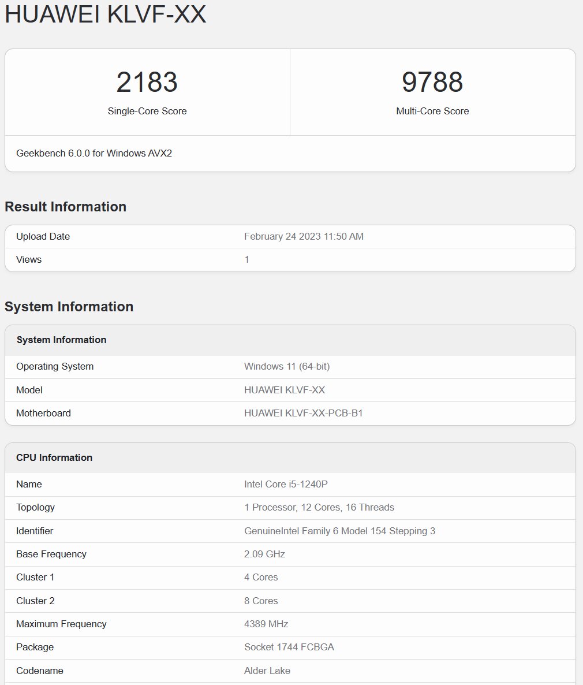
Task: Select the single-core score 2183
Action: pyautogui.click(x=147, y=81)
